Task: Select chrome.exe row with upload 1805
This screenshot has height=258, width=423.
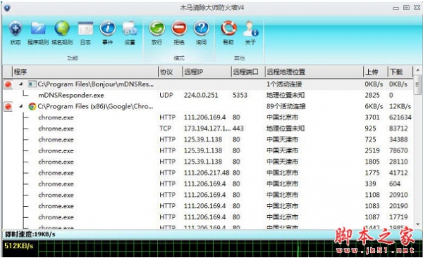Action: point(208,162)
